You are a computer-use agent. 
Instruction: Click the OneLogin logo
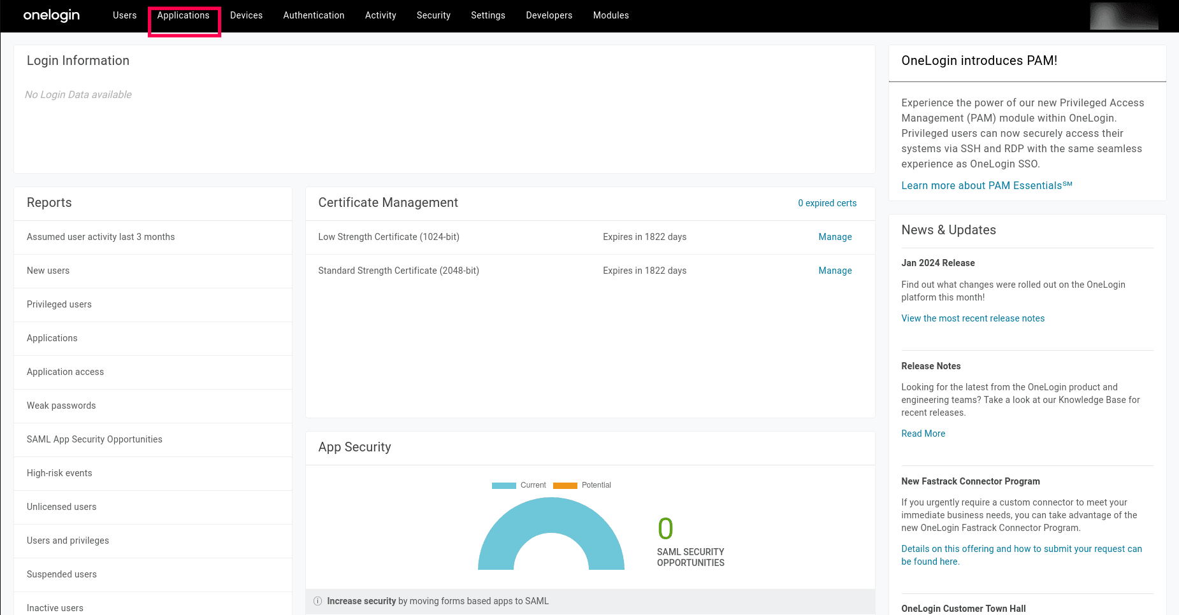[x=52, y=15]
